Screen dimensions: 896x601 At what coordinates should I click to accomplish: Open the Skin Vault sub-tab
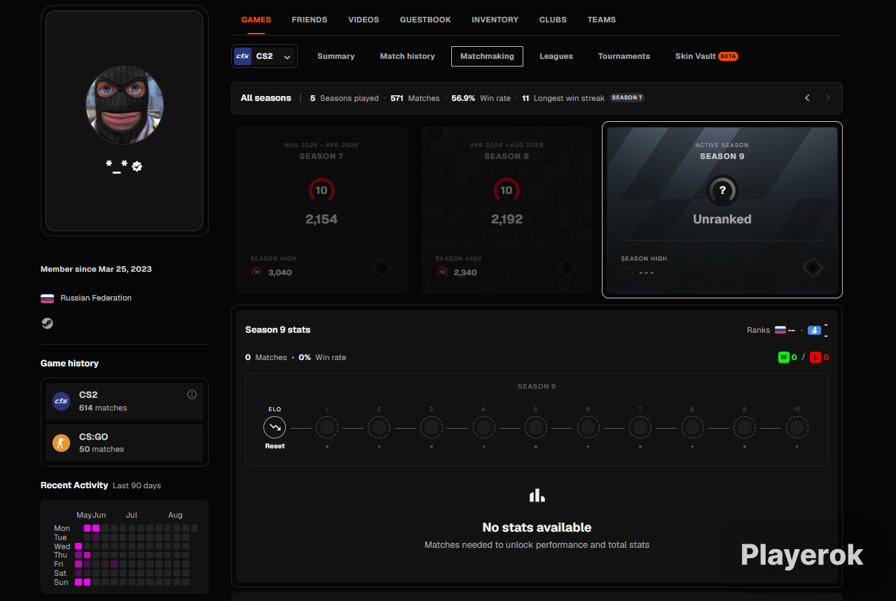click(706, 56)
